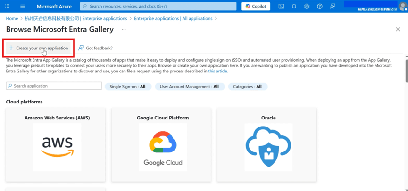This screenshot has height=191, width=408.
Task: Open User Account Management filter
Action: (189, 87)
